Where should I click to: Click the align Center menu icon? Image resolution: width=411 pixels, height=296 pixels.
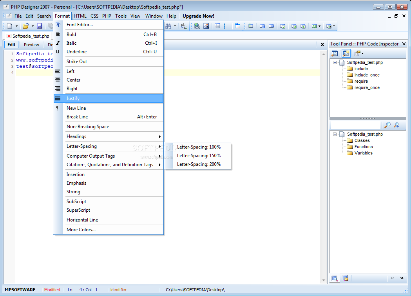[x=58, y=80]
